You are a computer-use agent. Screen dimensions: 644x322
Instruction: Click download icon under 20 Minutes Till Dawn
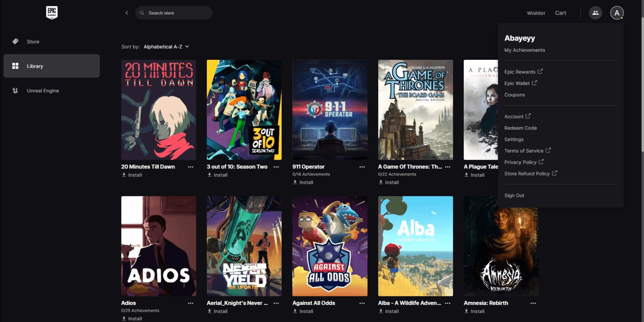(x=124, y=175)
